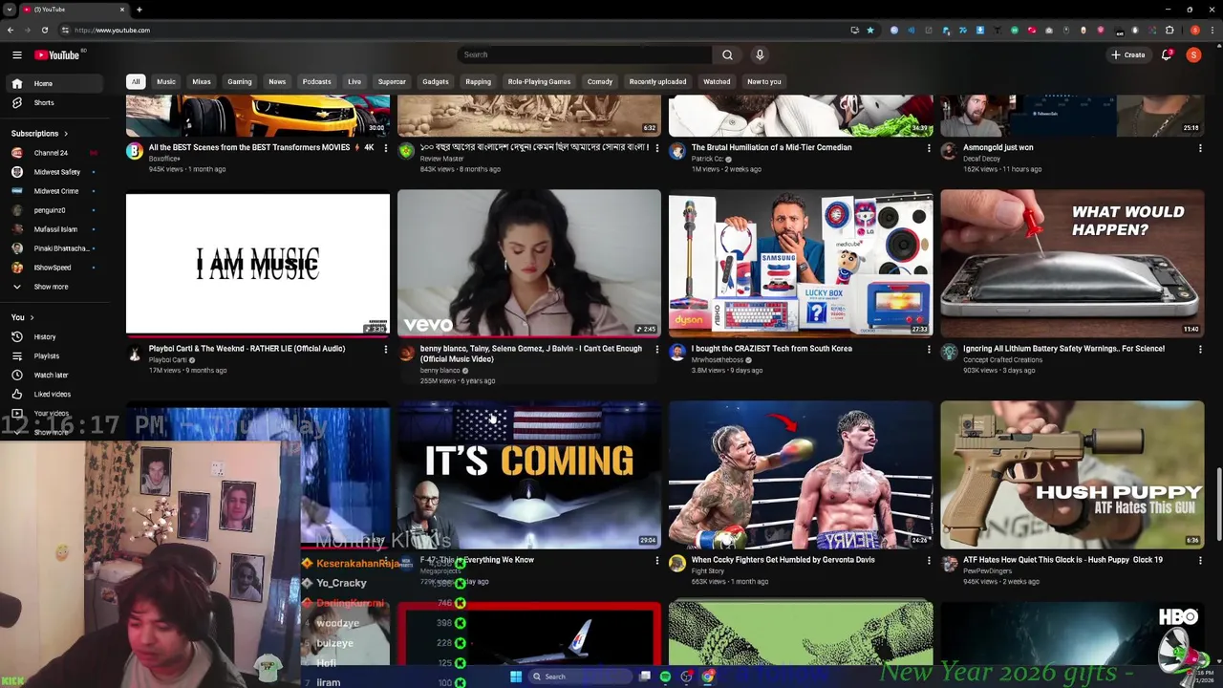
Task: Select the Live filter chip
Action: pyautogui.click(x=354, y=81)
